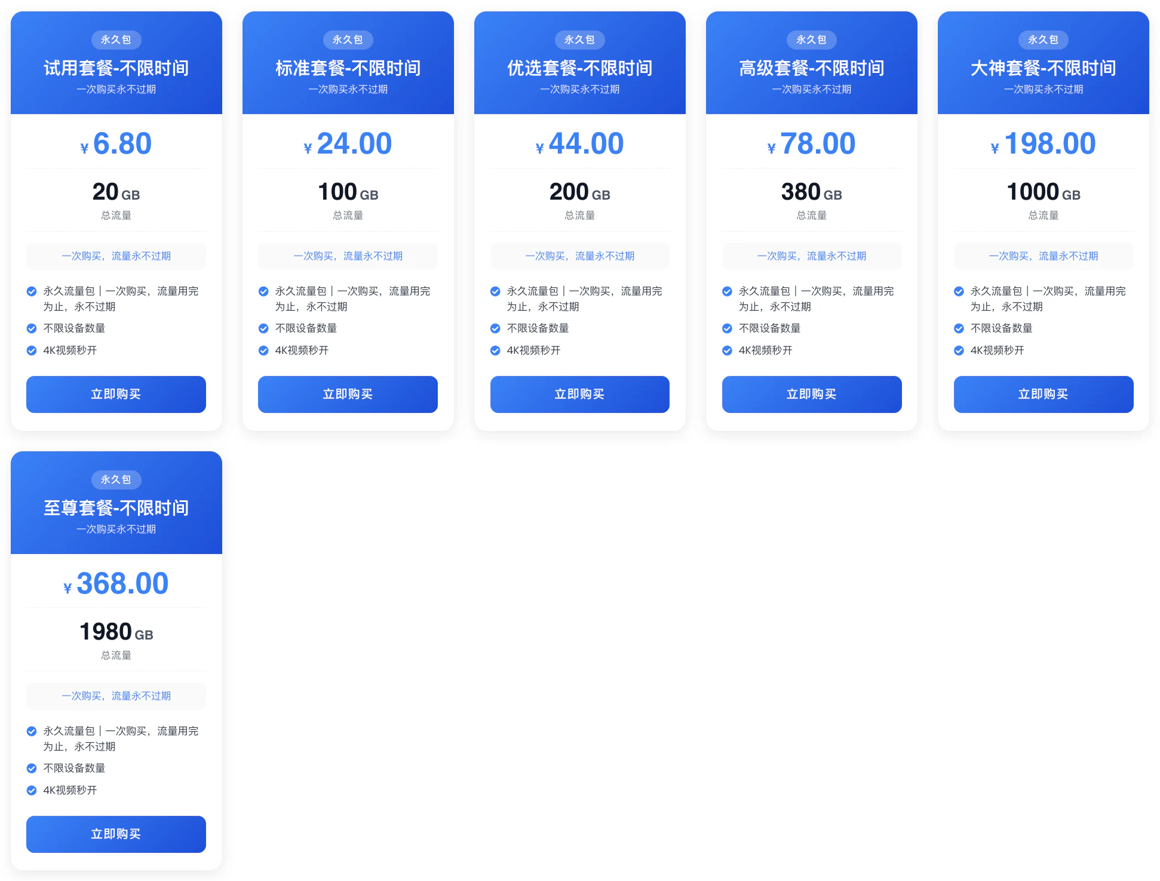Click the 大神套餐-不限时间 title
The height and width of the screenshot is (881, 1160).
pos(1044,68)
